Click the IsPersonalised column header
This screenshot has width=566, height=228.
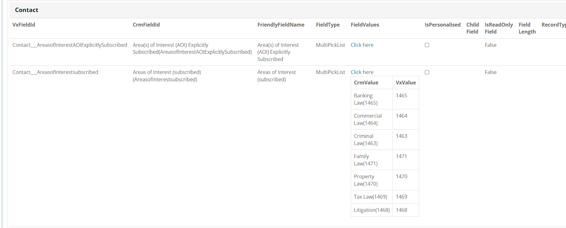click(443, 25)
